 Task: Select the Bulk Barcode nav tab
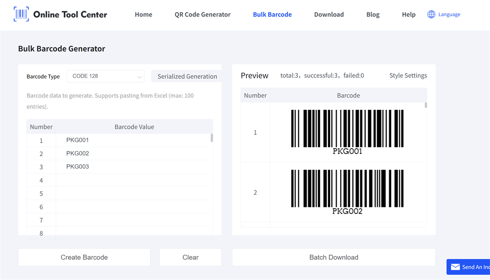[x=272, y=14]
